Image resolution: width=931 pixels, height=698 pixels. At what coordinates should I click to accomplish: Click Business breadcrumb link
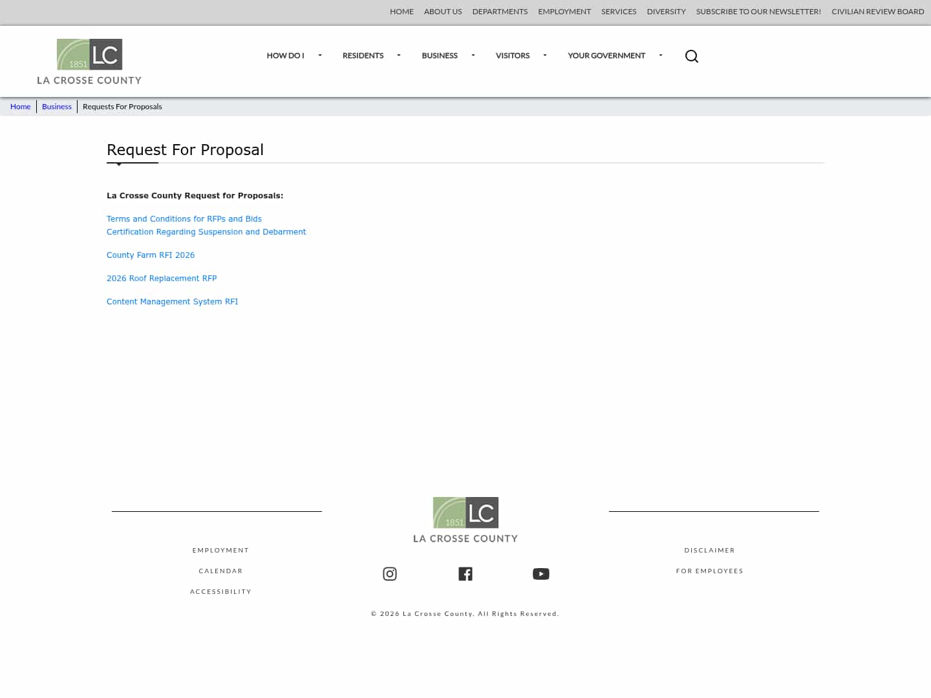click(57, 107)
